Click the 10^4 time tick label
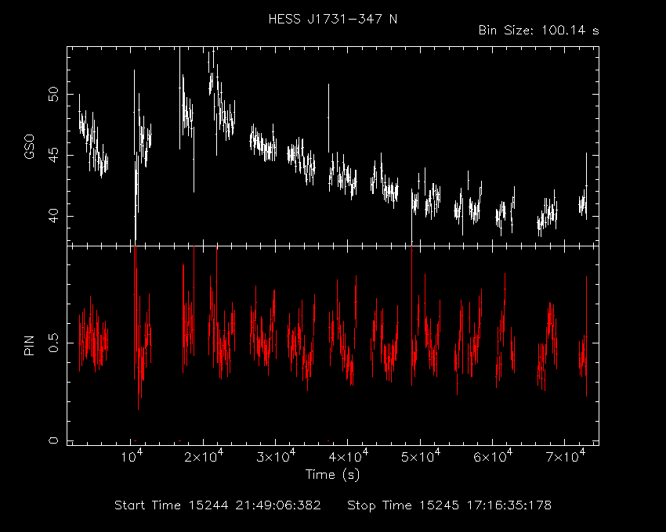Image resolution: width=666 pixels, height=532 pixels. click(132, 456)
